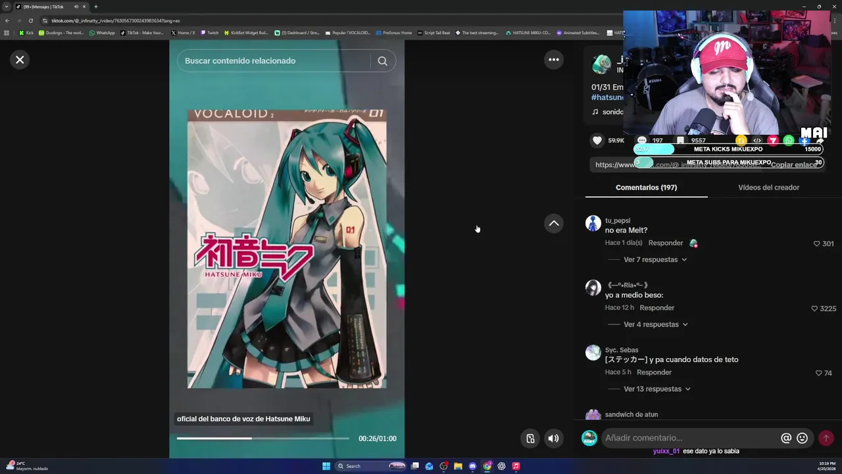Image resolution: width=842 pixels, height=474 pixels.
Task: Focus the Buscar contenido relacionado field
Action: [274, 61]
